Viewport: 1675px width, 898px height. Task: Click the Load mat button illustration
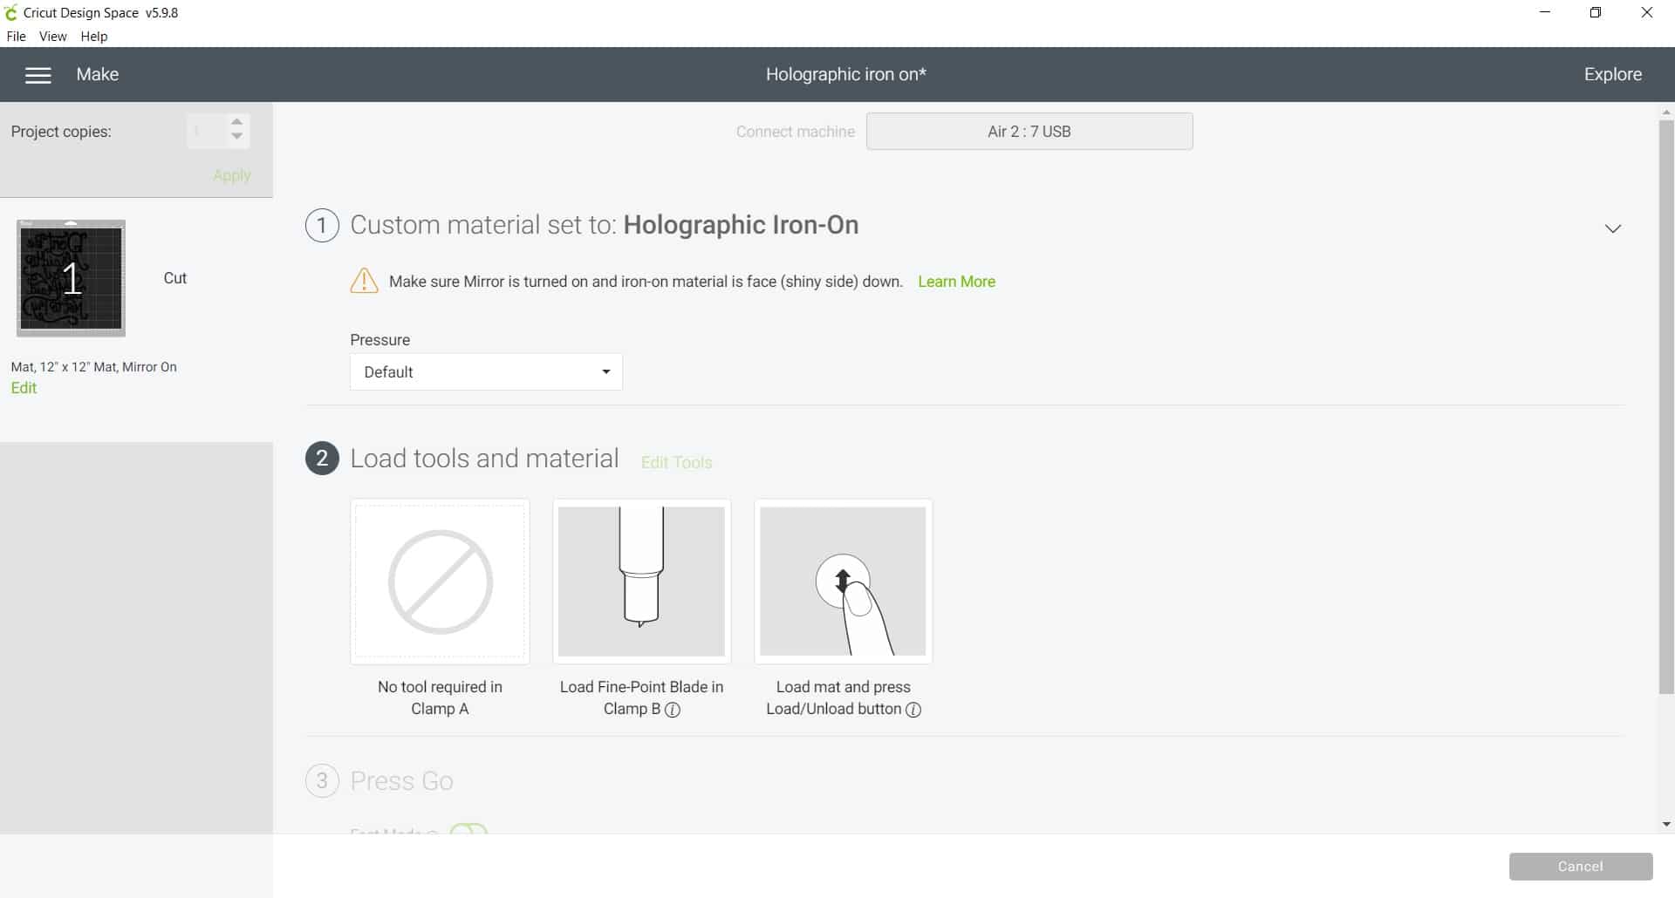pos(843,582)
